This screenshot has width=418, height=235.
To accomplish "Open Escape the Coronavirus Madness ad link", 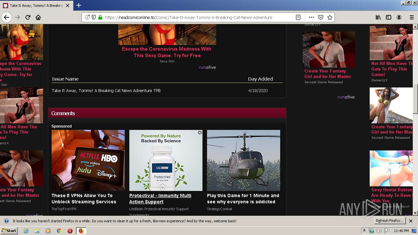I will click(167, 52).
